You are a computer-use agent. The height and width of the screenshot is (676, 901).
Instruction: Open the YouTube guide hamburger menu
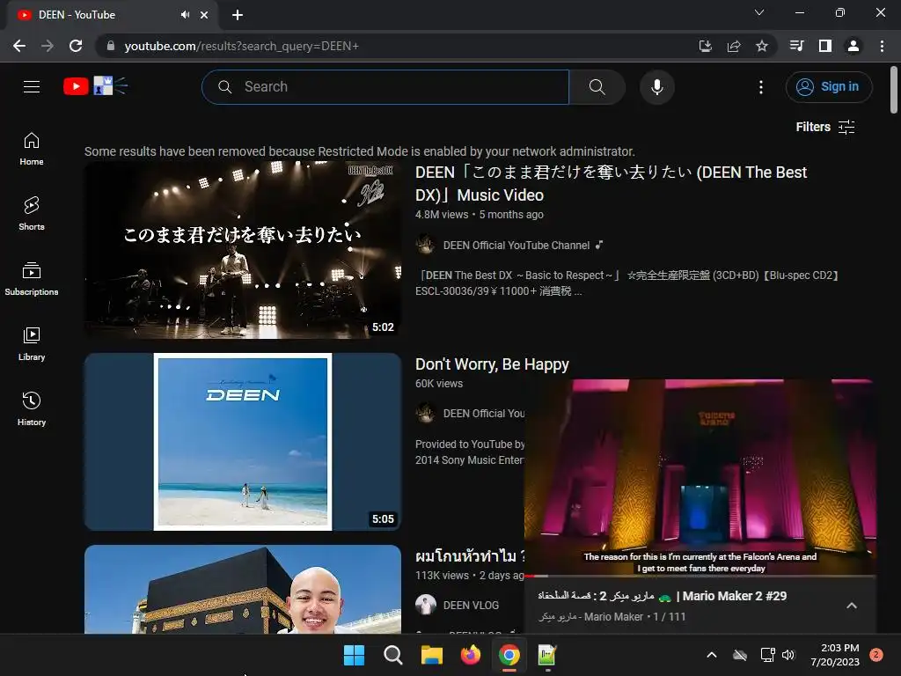coord(32,87)
